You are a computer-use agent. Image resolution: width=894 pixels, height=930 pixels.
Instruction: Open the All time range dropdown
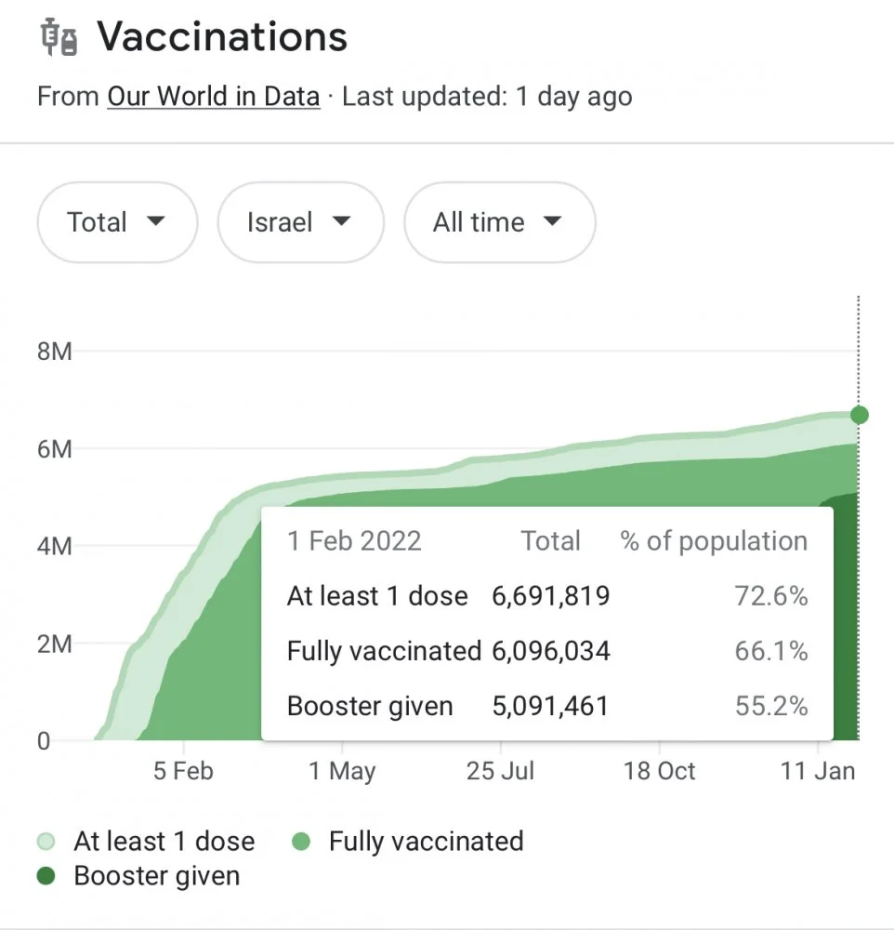[498, 222]
